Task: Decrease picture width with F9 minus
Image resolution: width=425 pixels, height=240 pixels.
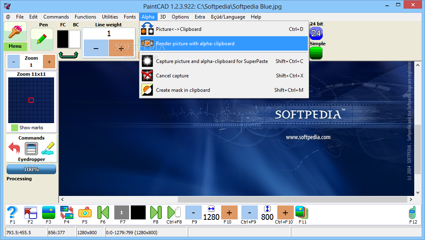Action: (194, 212)
